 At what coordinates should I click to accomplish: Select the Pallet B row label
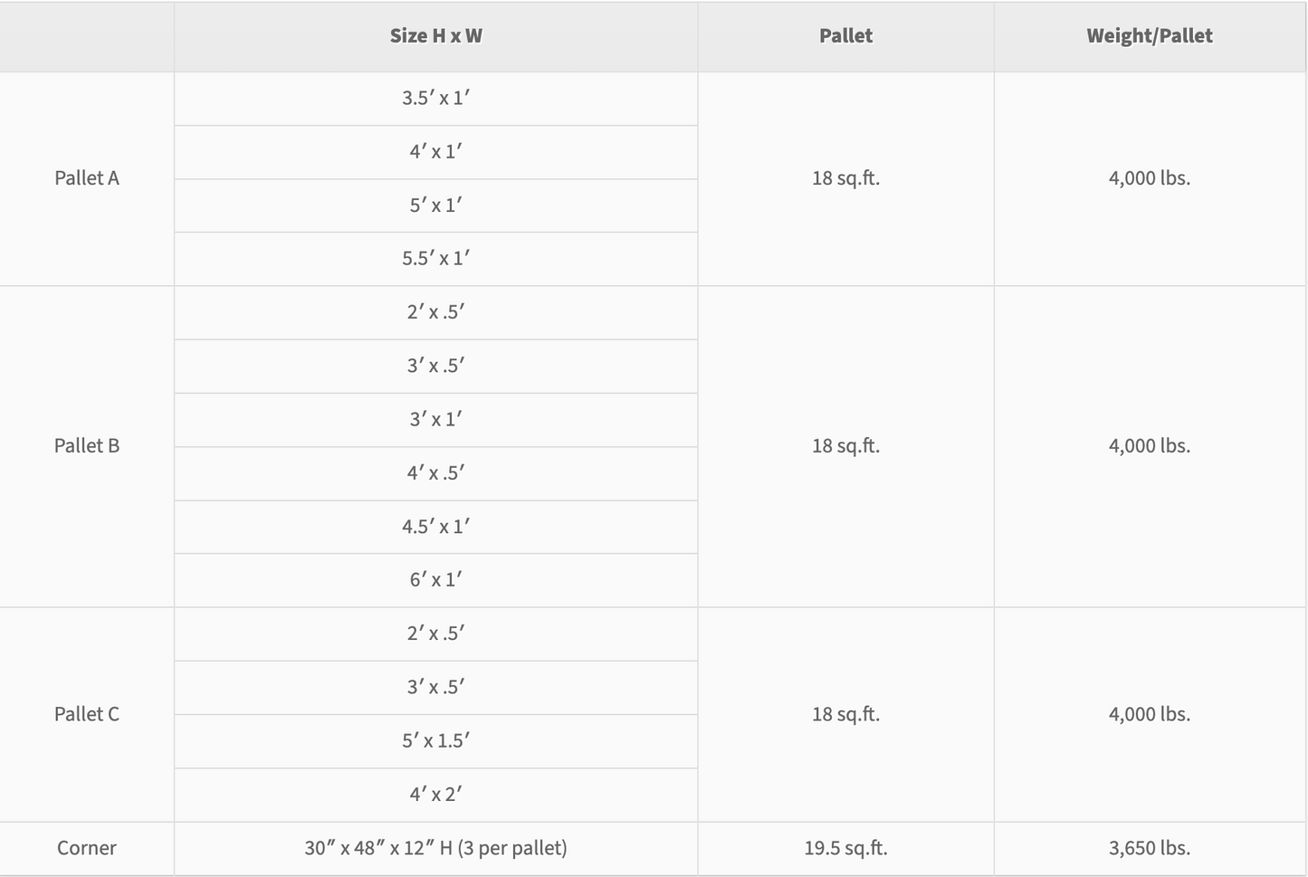coord(87,446)
